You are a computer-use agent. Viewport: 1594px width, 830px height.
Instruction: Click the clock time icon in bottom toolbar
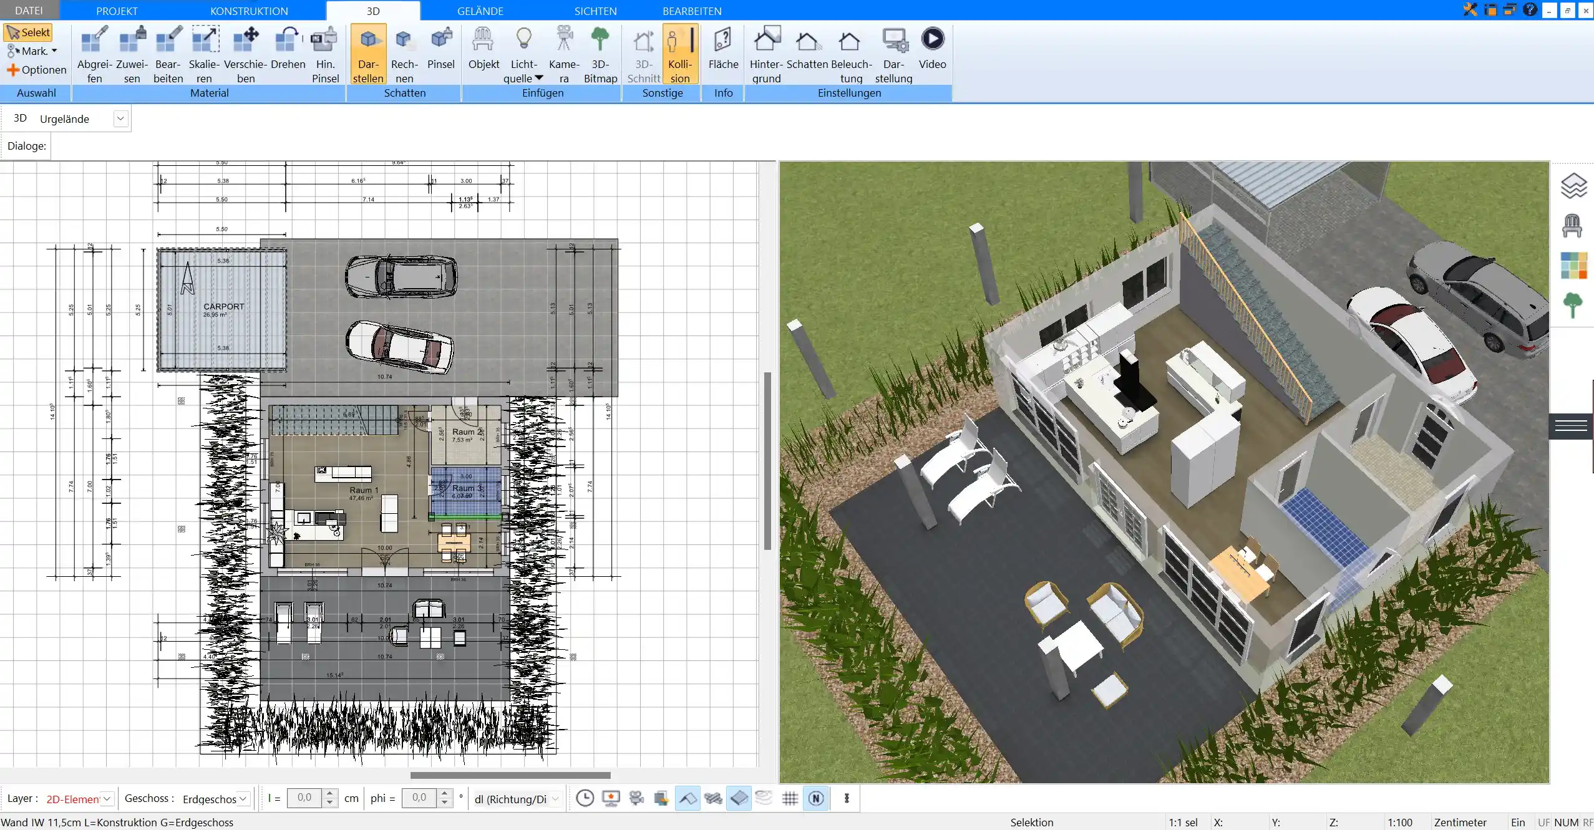[x=585, y=798]
